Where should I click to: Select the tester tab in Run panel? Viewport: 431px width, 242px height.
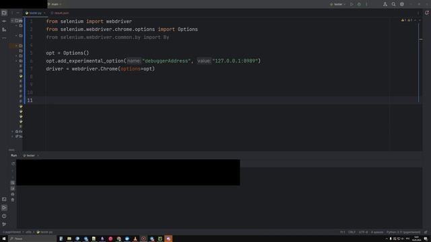click(29, 155)
